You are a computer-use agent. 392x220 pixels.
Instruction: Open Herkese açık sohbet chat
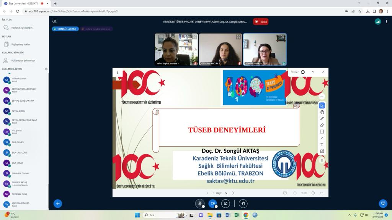22,27
